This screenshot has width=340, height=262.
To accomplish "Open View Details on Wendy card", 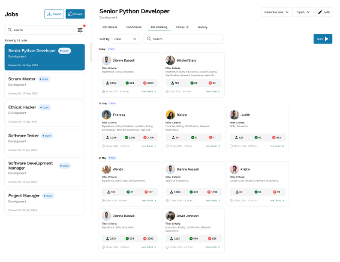I will tap(149, 200).
